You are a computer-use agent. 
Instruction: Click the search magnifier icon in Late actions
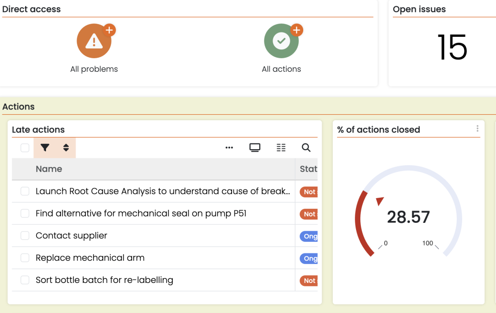pos(306,148)
